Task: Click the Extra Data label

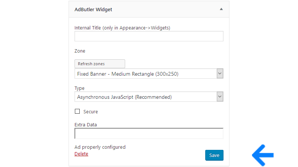Action: pos(86,125)
